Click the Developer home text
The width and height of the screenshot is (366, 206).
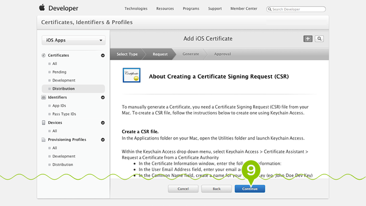tap(63, 8)
